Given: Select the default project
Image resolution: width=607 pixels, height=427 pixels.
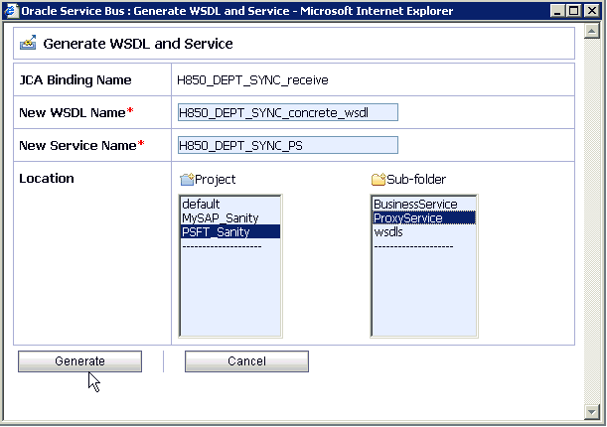Looking at the screenshot, I should point(230,204).
